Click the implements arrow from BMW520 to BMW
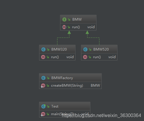The height and width of the screenshot is (121, 144). [x=93, y=38]
